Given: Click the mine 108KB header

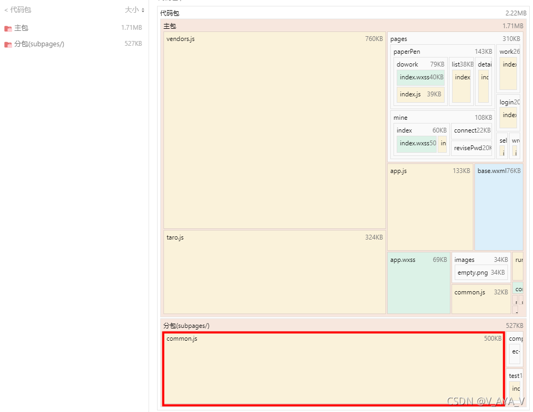Looking at the screenshot, I should point(442,118).
